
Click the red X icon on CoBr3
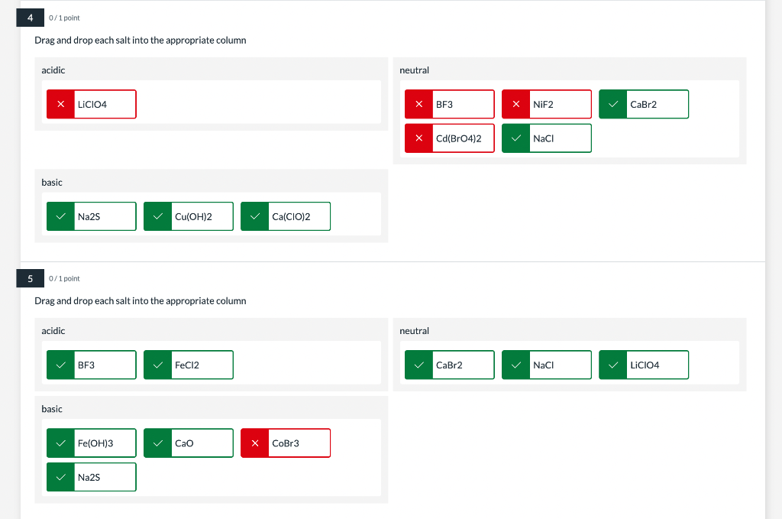click(255, 443)
